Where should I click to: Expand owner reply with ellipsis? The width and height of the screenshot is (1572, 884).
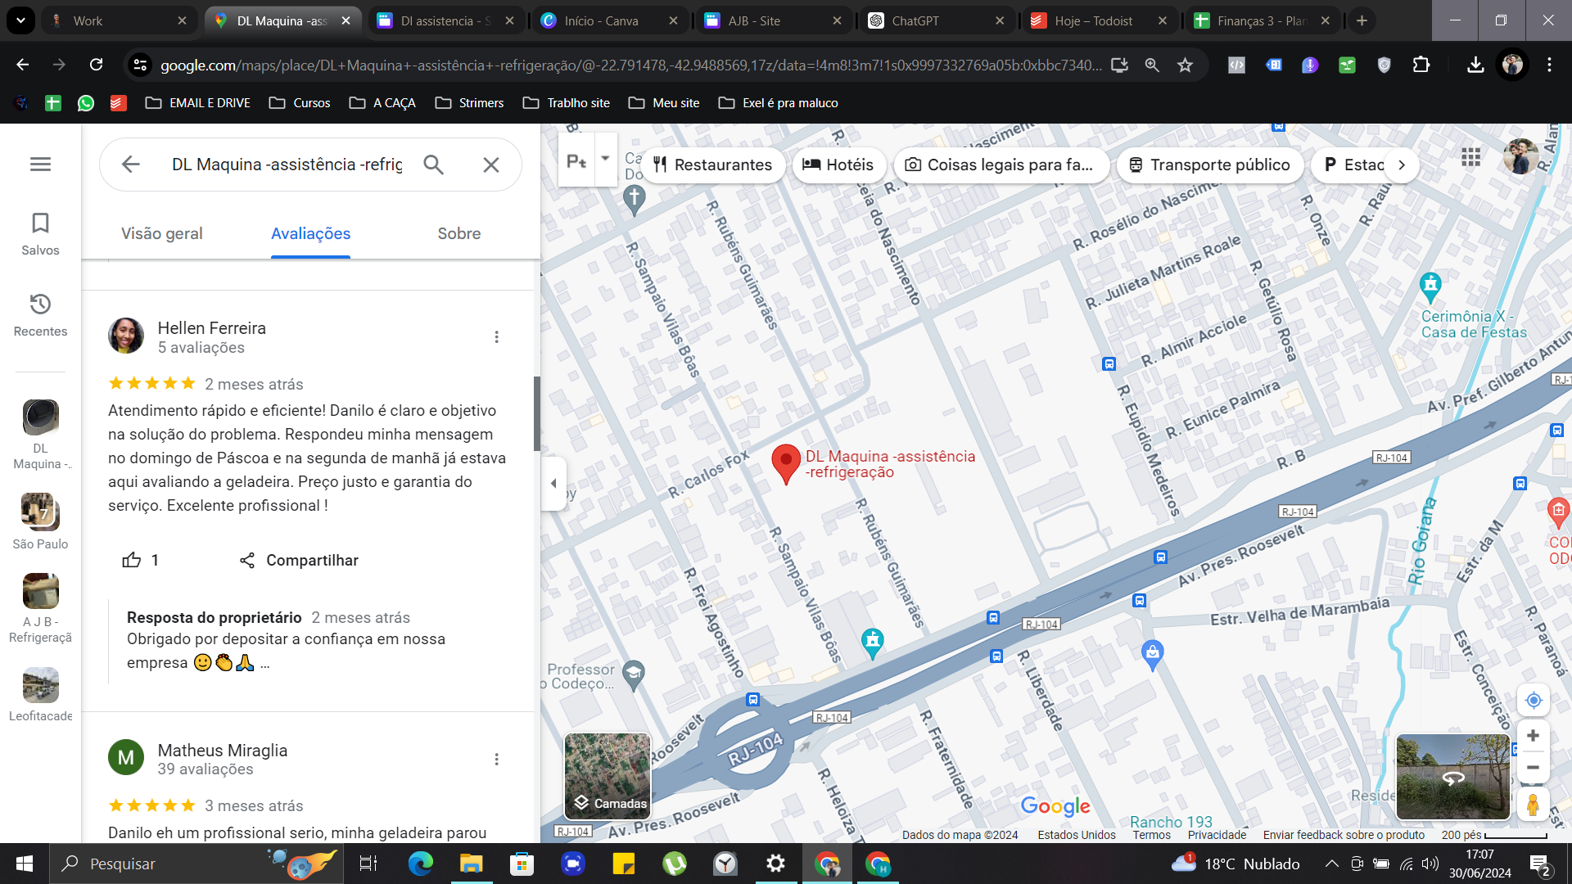pyautogui.click(x=264, y=664)
